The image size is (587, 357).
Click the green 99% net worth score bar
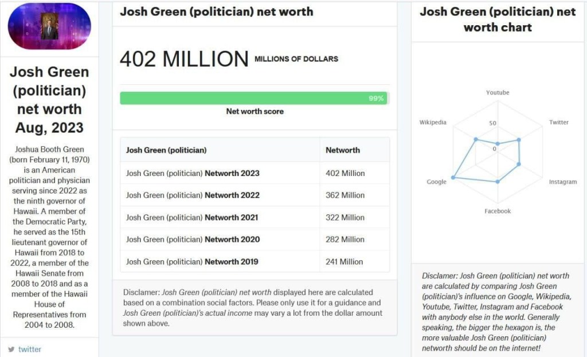253,98
